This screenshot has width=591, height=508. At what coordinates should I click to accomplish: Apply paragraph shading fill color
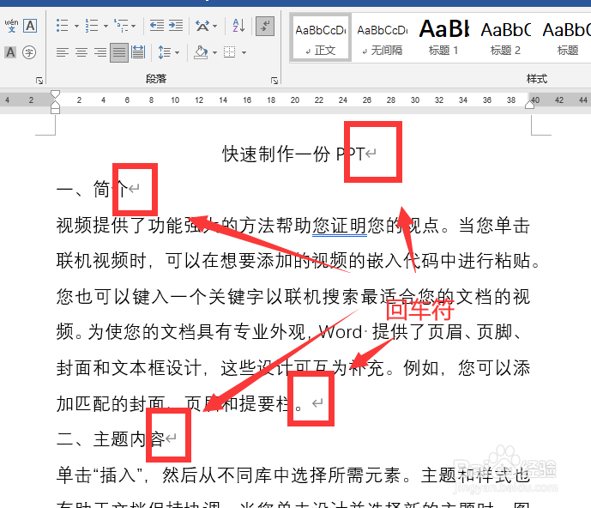point(201,52)
